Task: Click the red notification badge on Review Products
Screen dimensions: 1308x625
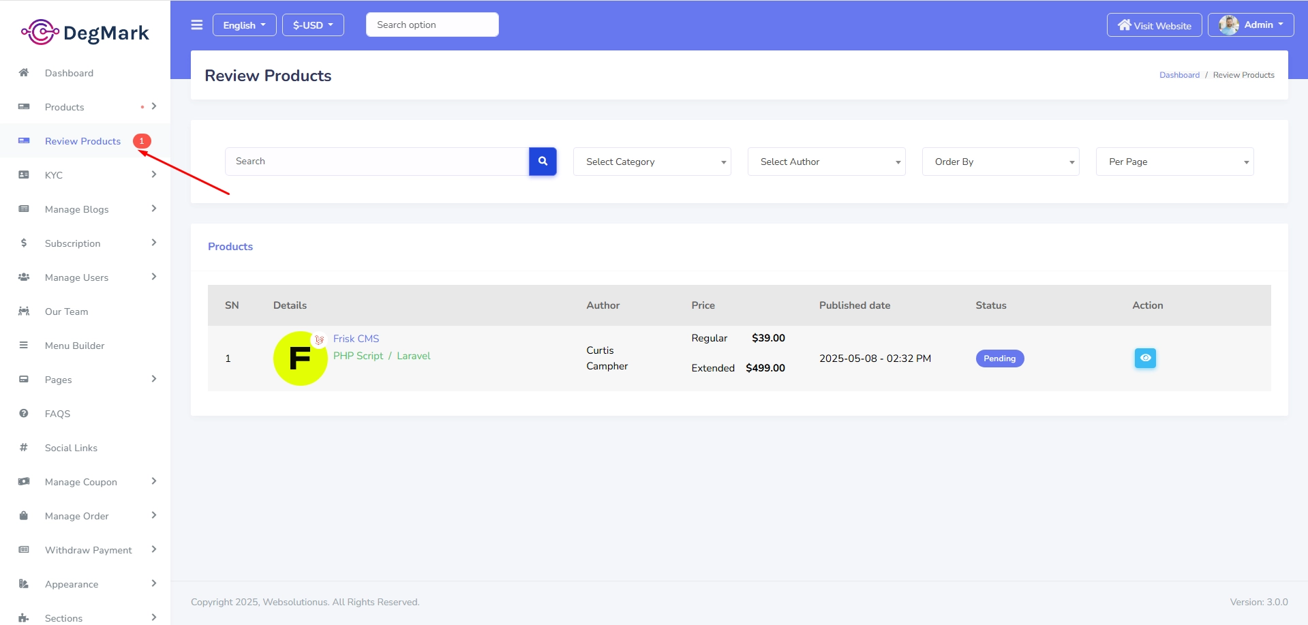Action: pyautogui.click(x=142, y=141)
